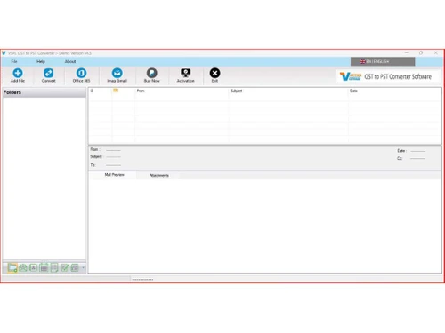Select the journal view icon
Screen dimensions: 445x333
coord(75,268)
